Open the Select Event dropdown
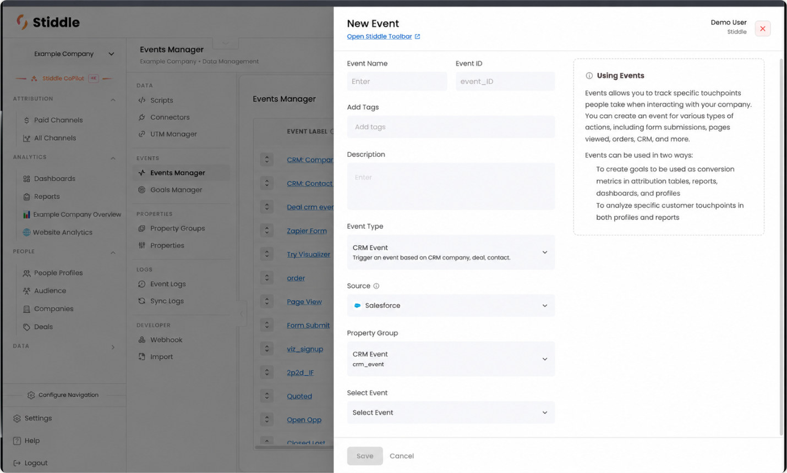Viewport: 787px width, 473px height. tap(451, 413)
